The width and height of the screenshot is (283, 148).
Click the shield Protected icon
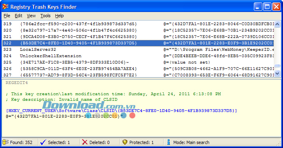pos(125,142)
